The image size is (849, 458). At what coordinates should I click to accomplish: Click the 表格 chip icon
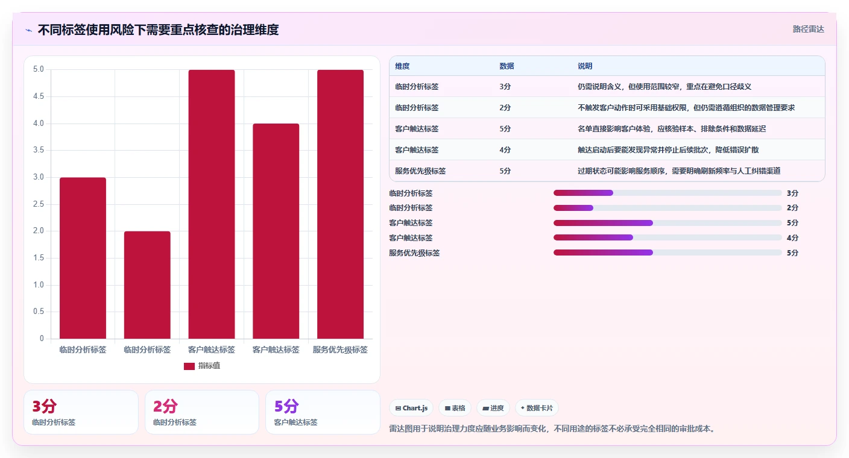coord(447,408)
